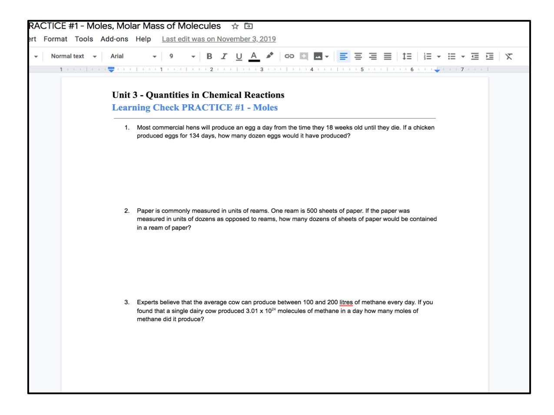
Task: Click the highlight color marker icon
Action: point(270,56)
